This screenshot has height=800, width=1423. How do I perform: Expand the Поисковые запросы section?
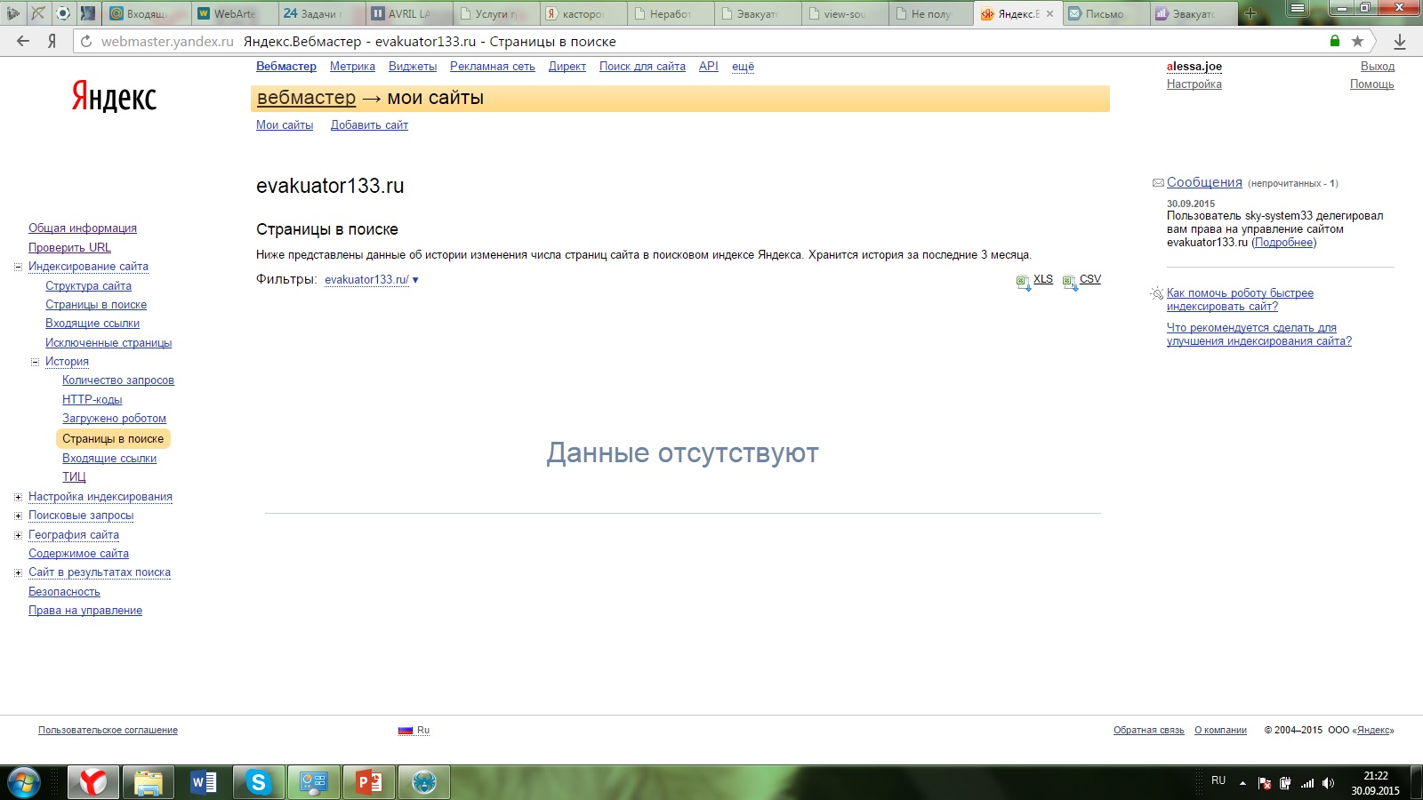pyautogui.click(x=18, y=516)
